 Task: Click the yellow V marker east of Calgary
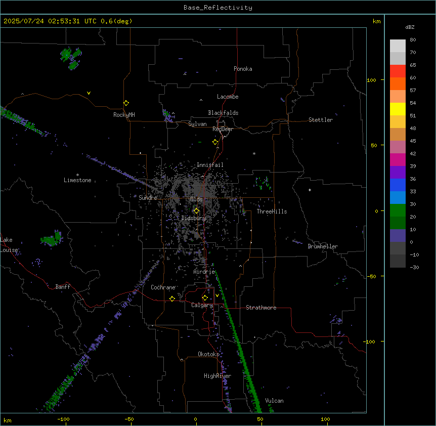(x=217, y=295)
